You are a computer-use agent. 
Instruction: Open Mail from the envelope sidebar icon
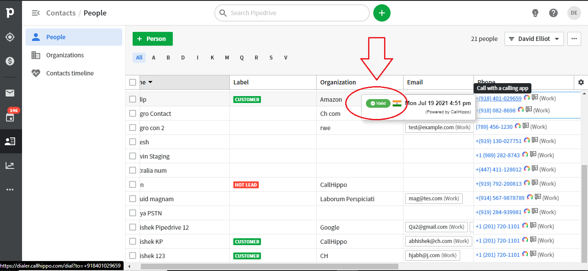pos(10,93)
